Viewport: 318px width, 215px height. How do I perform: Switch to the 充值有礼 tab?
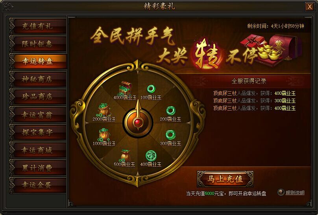click(x=38, y=26)
